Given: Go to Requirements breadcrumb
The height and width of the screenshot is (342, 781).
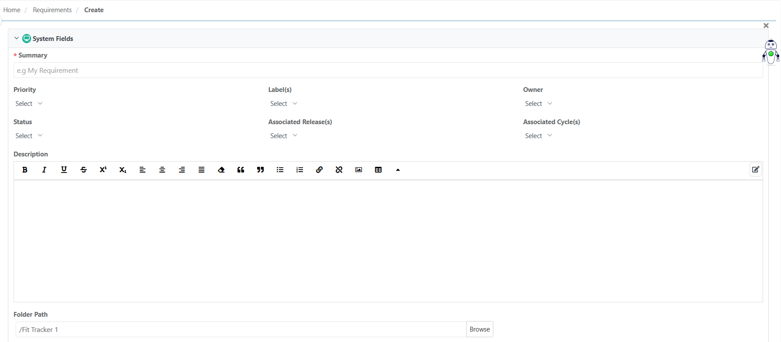Looking at the screenshot, I should tap(52, 10).
